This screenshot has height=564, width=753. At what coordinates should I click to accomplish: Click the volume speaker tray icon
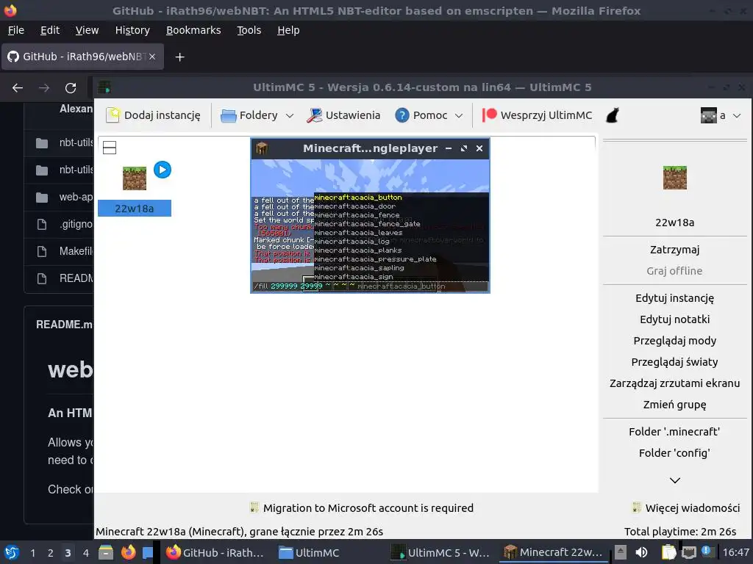point(641,552)
